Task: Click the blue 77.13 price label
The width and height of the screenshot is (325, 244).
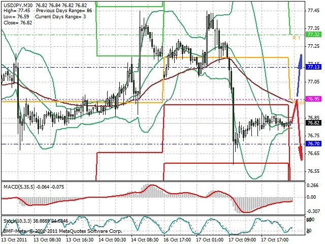Action: click(x=313, y=67)
